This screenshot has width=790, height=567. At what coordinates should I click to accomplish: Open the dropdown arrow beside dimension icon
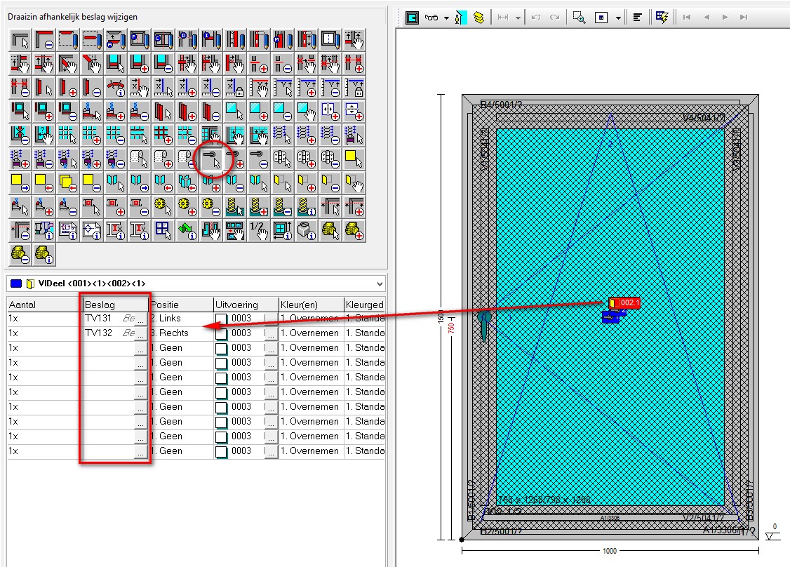coord(518,18)
